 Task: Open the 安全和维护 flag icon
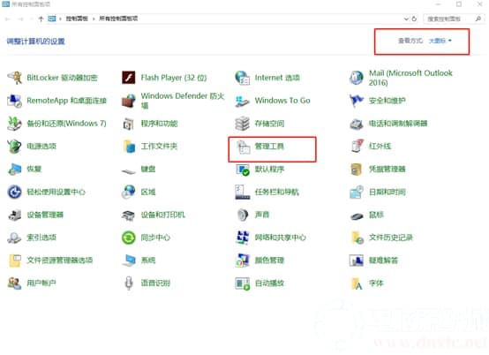356,101
